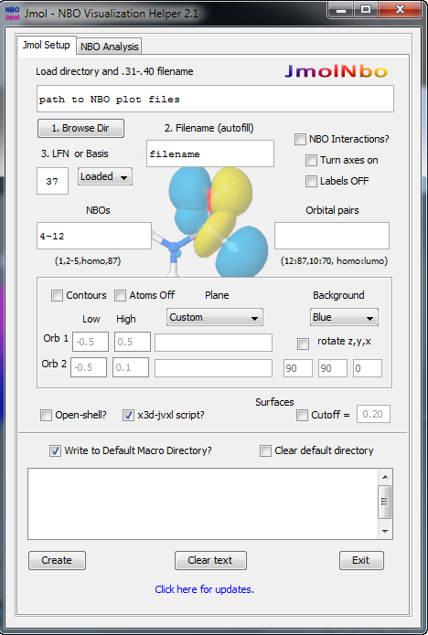Uncheck x3d-jvxl script option
Viewport: 428px width, 635px height.
coord(128,415)
